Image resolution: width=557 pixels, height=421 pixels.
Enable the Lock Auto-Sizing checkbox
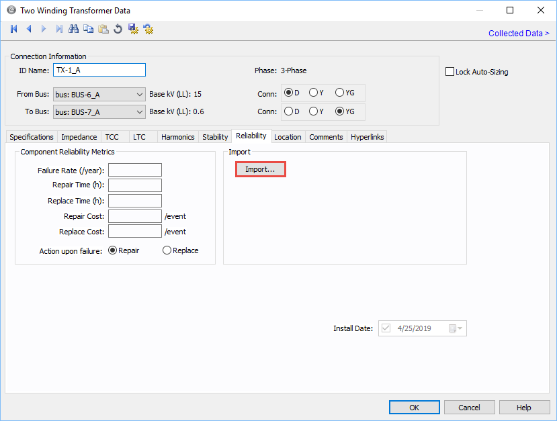pyautogui.click(x=450, y=72)
